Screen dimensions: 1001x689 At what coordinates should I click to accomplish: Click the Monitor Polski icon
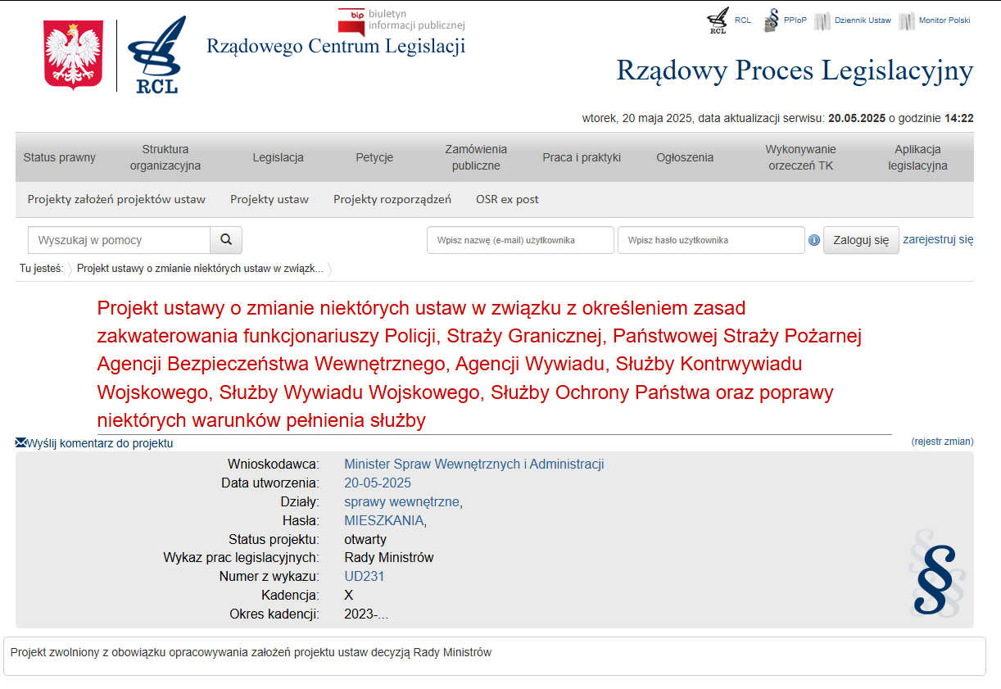(907, 21)
